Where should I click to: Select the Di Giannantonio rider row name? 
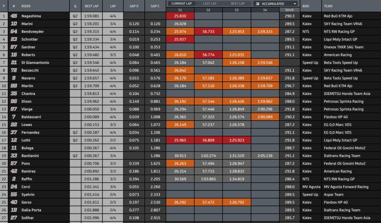coord(35,63)
